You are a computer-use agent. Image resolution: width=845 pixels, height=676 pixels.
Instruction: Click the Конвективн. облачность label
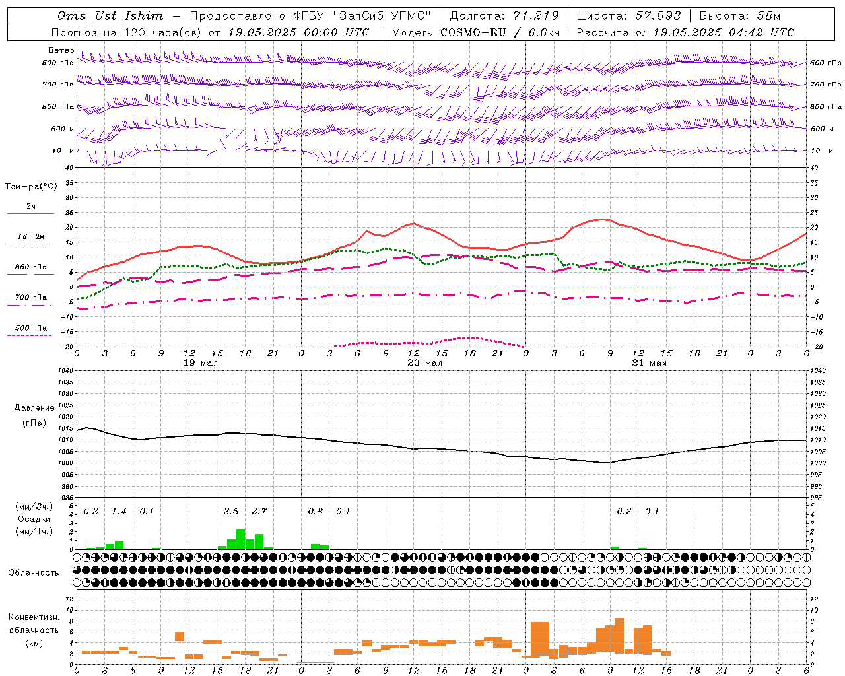click(x=34, y=624)
